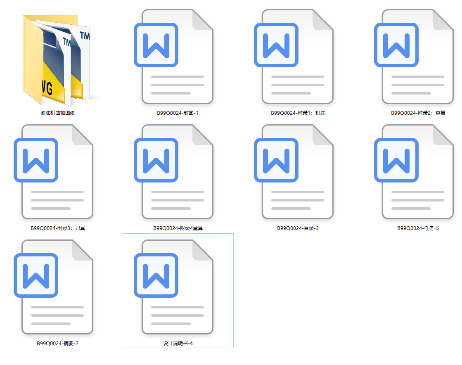The width and height of the screenshot is (462, 365).
Task: Click the file name 柴油机曲轴图纸
Action: [58, 113]
